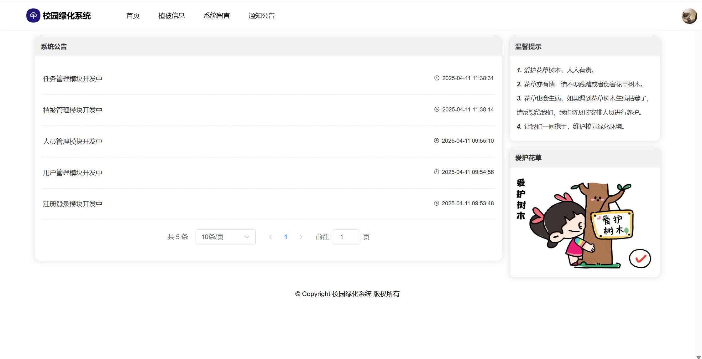Screen dimensions: 702x359
Task: Open the 植被信息 menu item
Action: [171, 16]
